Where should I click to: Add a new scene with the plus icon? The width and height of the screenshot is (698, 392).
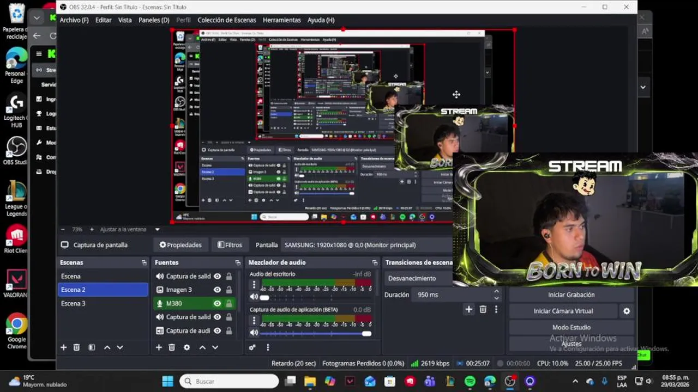point(63,347)
